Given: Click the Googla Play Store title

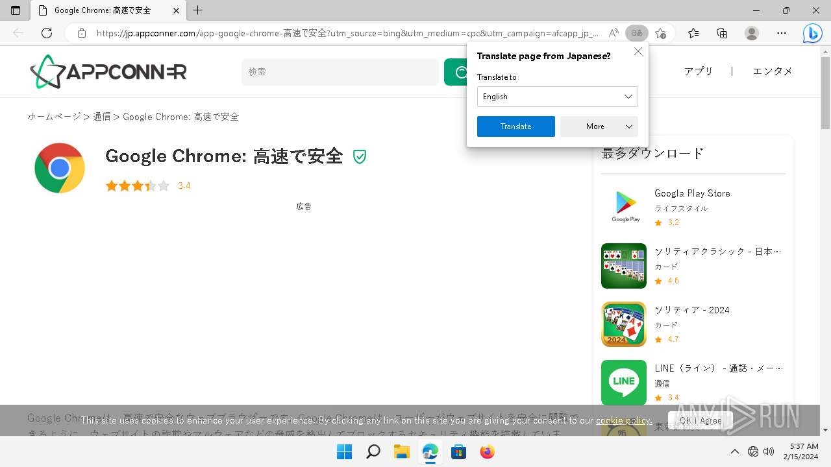Looking at the screenshot, I should [692, 193].
